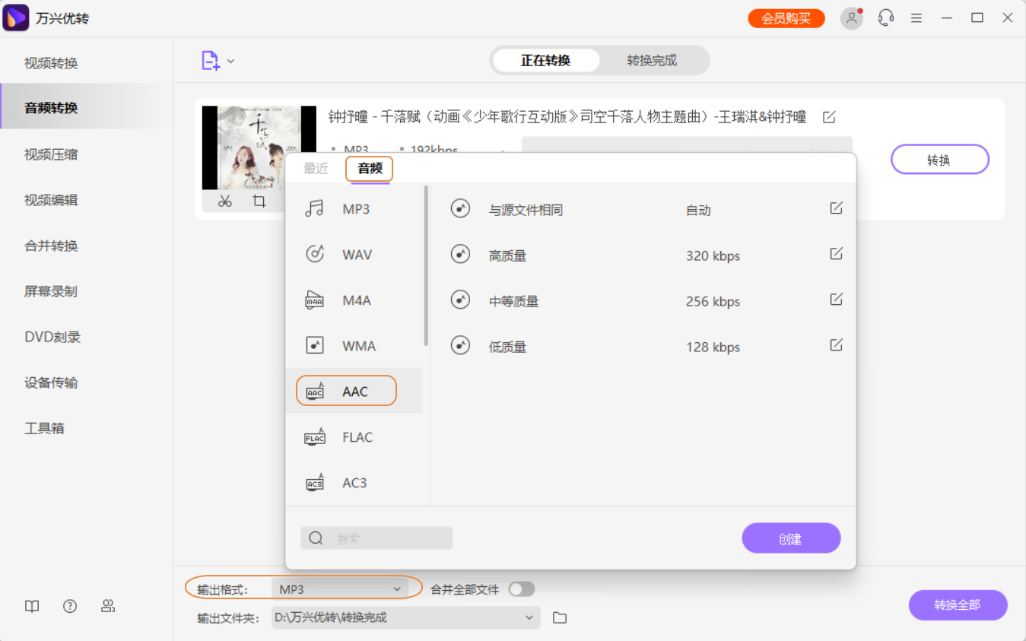Edit the 高质量 320 kbps preset

pos(836,253)
